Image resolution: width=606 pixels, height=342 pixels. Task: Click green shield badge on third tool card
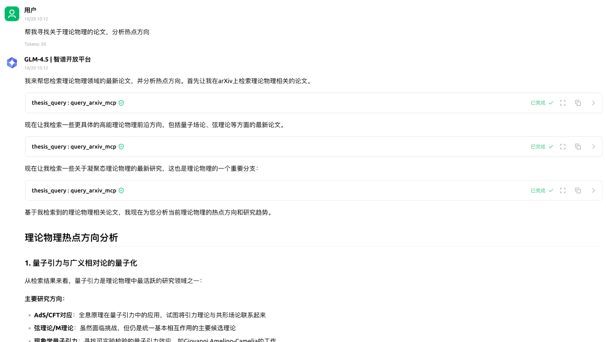click(x=121, y=190)
